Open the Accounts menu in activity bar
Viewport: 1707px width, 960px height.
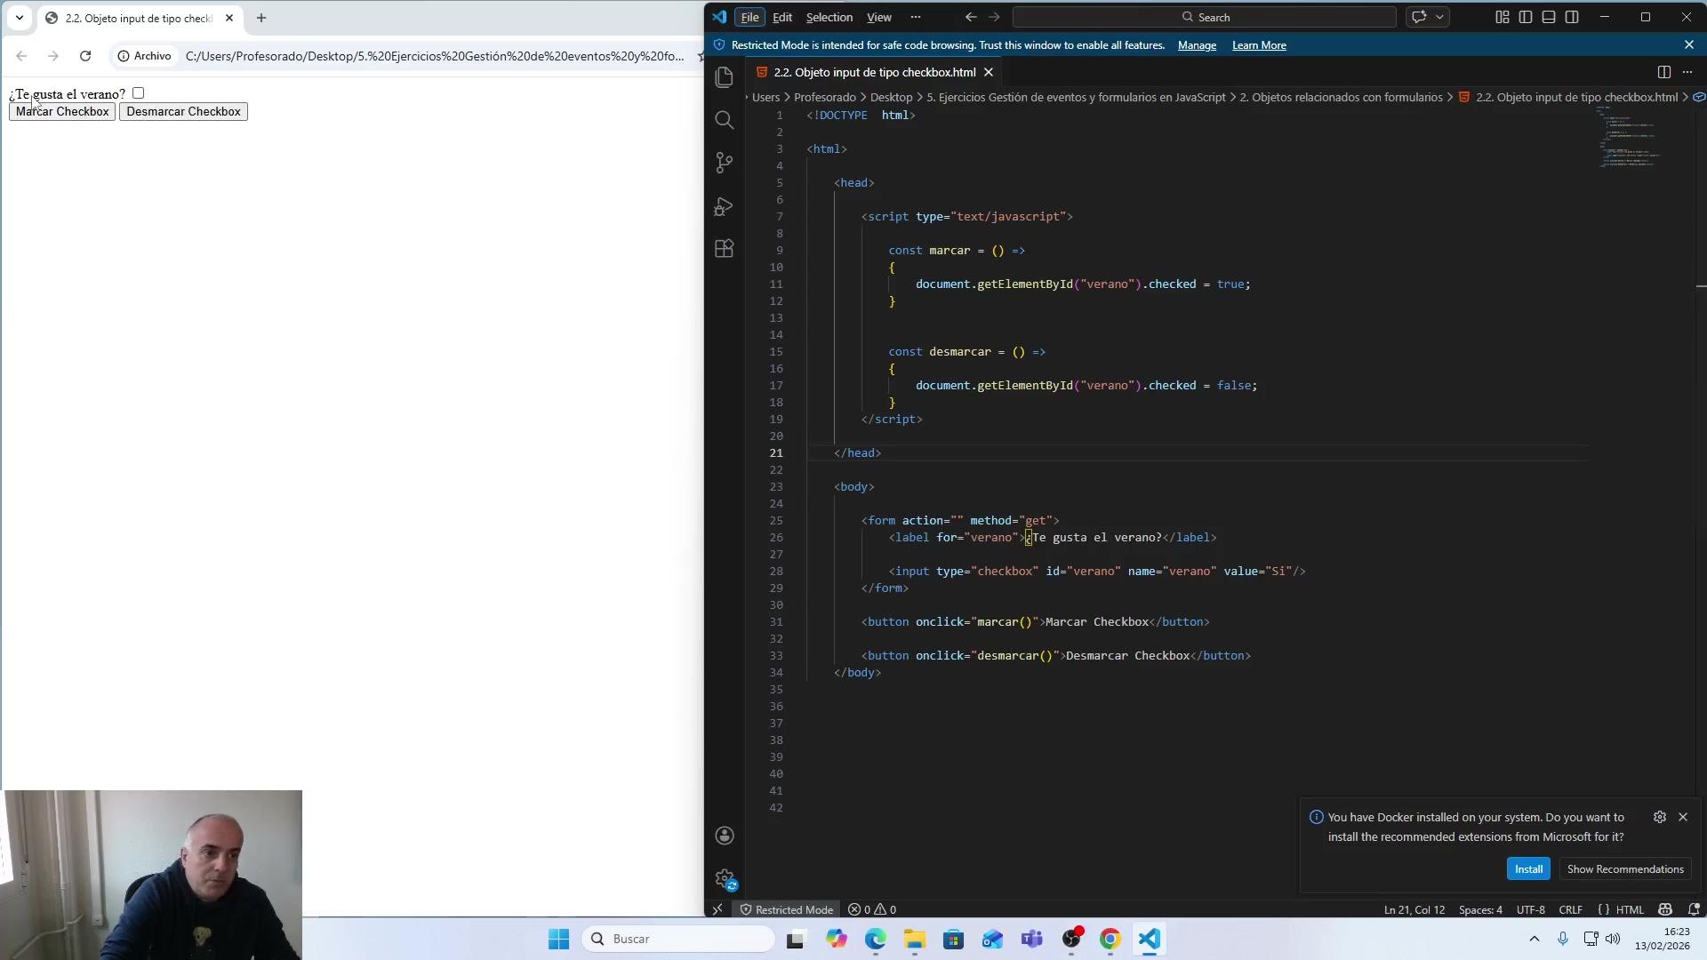(725, 836)
